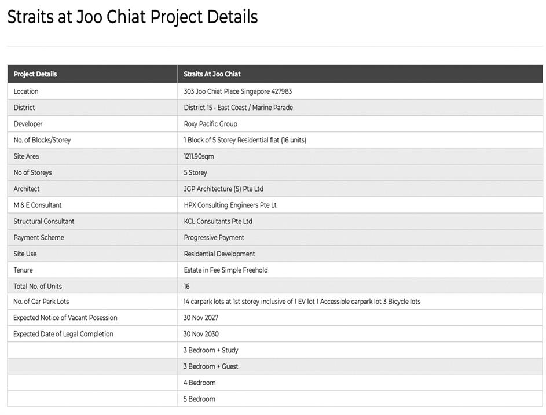The width and height of the screenshot is (546, 415).
Task: Click the "Straits at Joo Chiat Project Details" heading
Action: coord(133,17)
